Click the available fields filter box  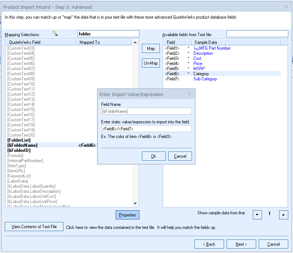pos(257,34)
